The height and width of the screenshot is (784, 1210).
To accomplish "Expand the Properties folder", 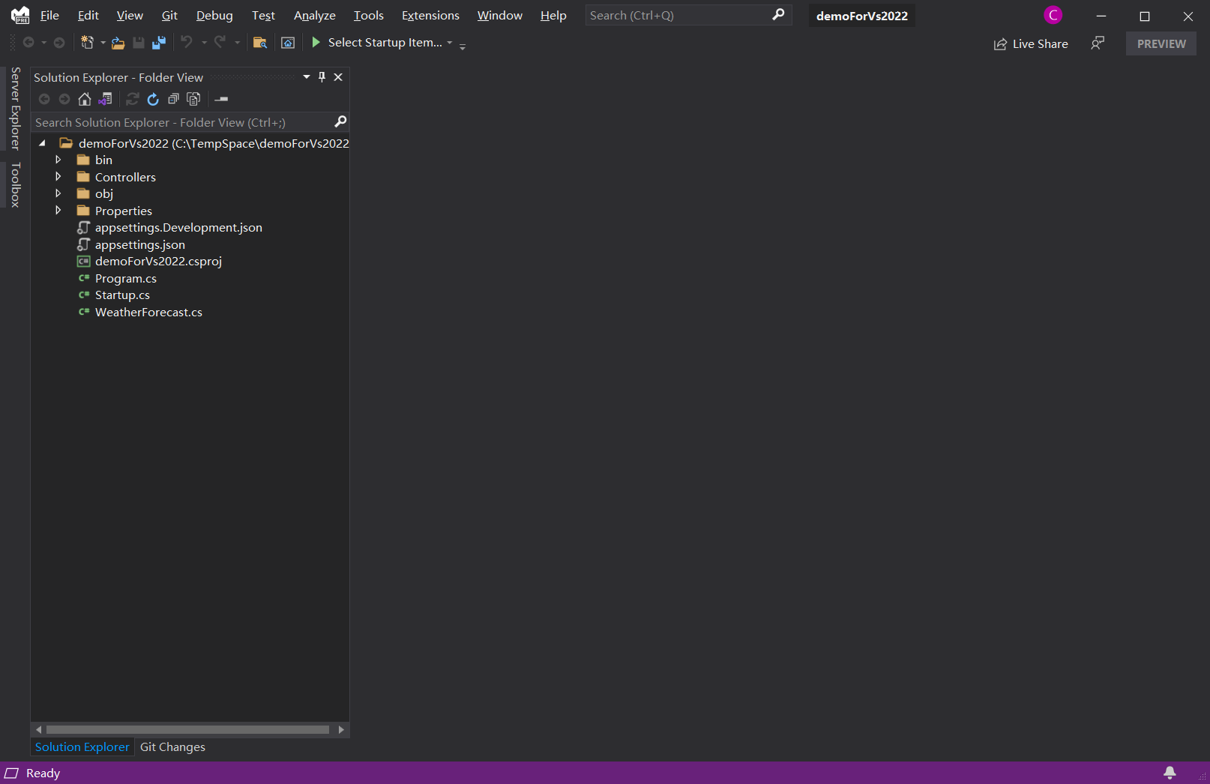I will (x=58, y=211).
